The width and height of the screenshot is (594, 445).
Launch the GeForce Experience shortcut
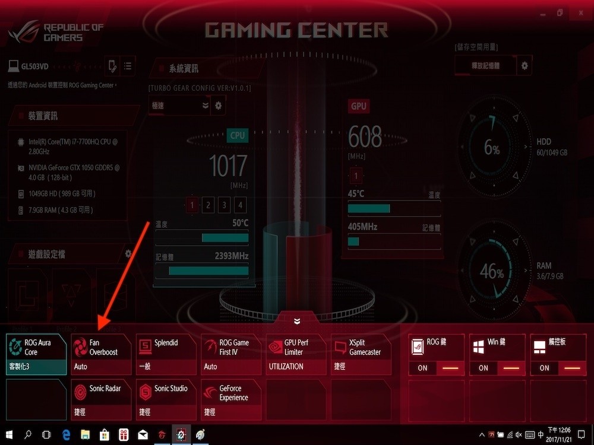click(x=231, y=400)
